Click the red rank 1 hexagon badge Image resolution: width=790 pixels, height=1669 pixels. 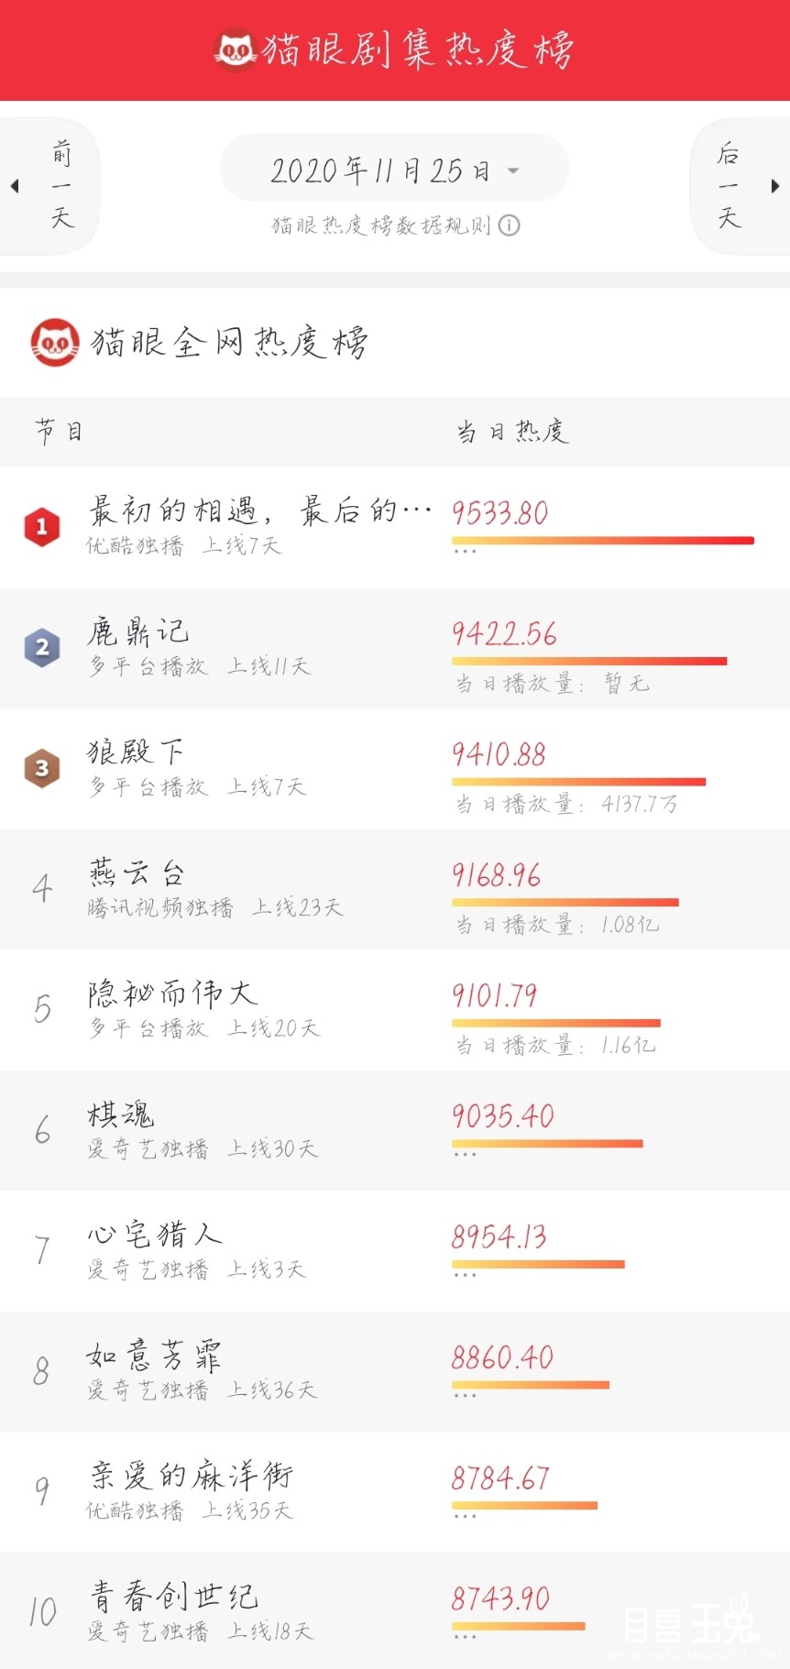[42, 526]
